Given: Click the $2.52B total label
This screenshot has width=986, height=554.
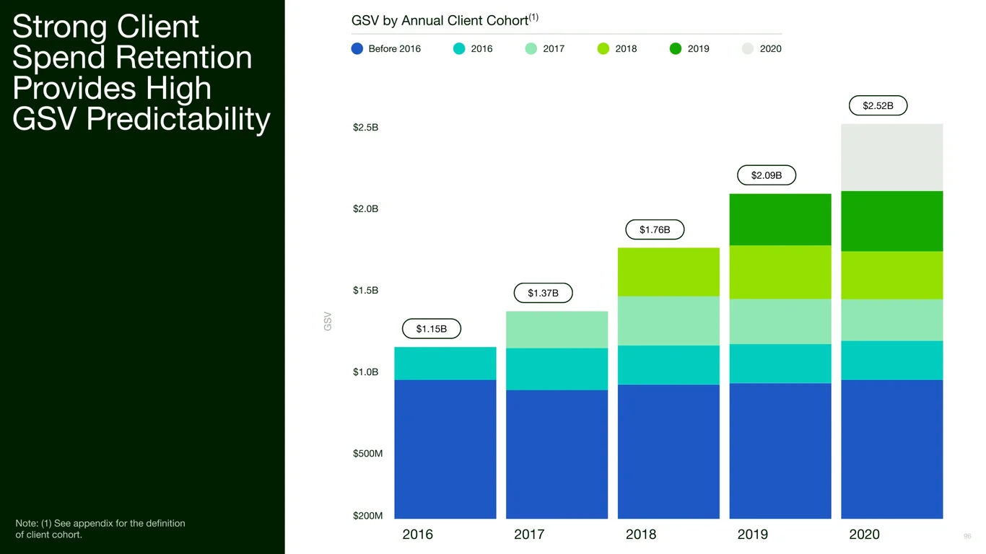Looking at the screenshot, I should point(878,105).
